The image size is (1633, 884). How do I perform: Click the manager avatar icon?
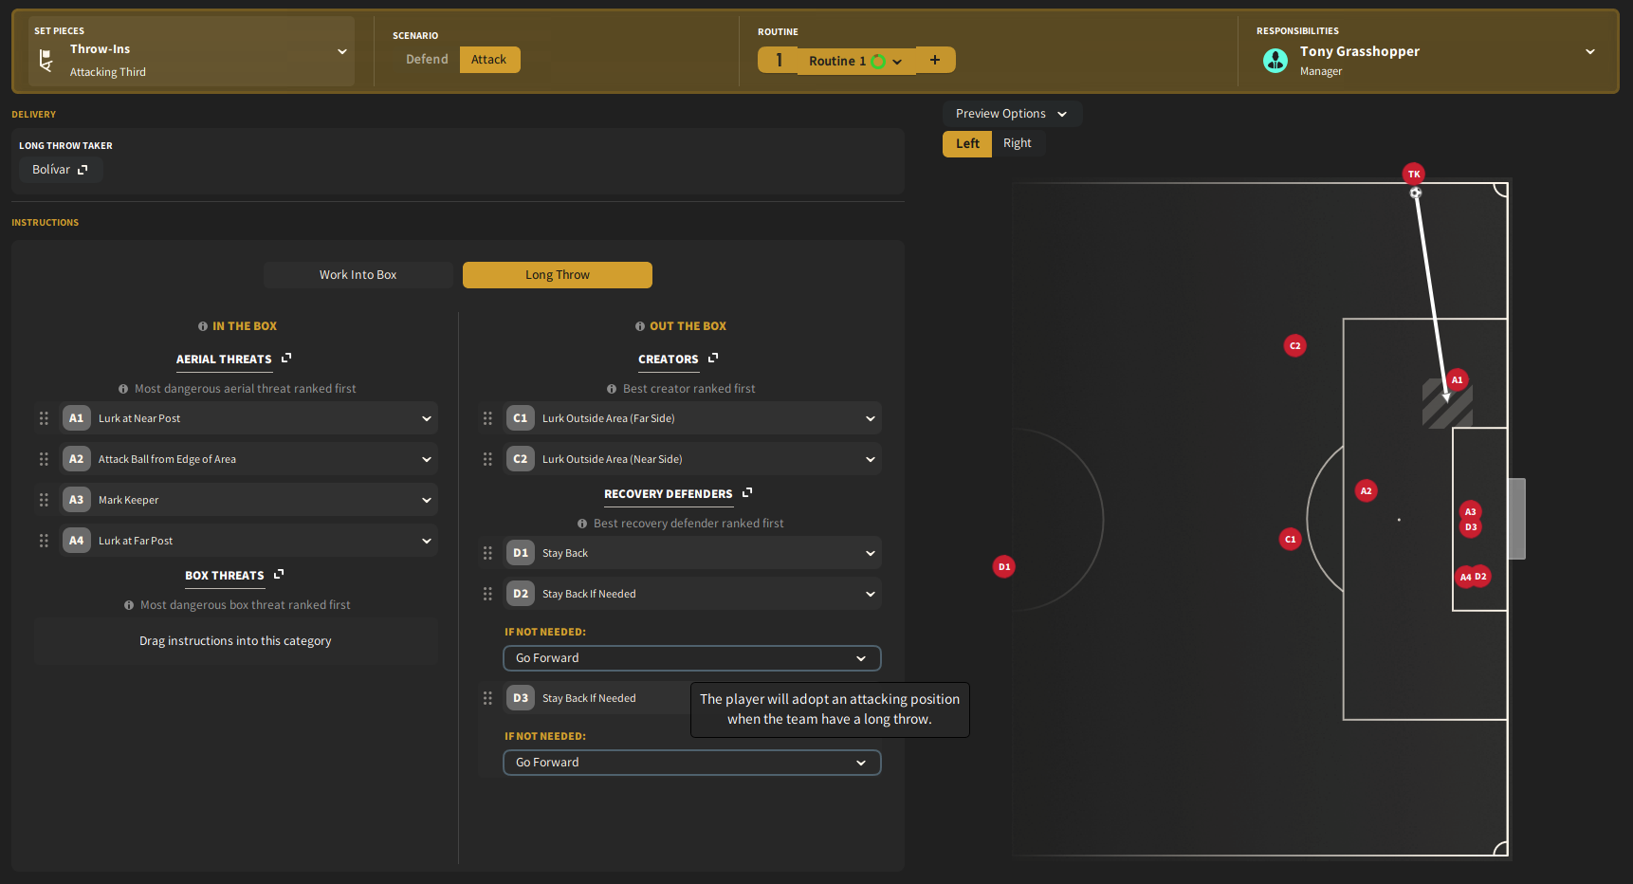[1275, 61]
